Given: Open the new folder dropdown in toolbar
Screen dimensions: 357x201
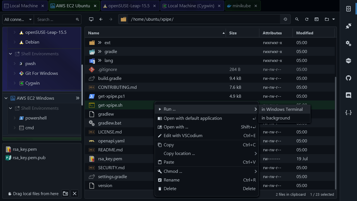Looking at the screenshot, I should coord(330,19).
